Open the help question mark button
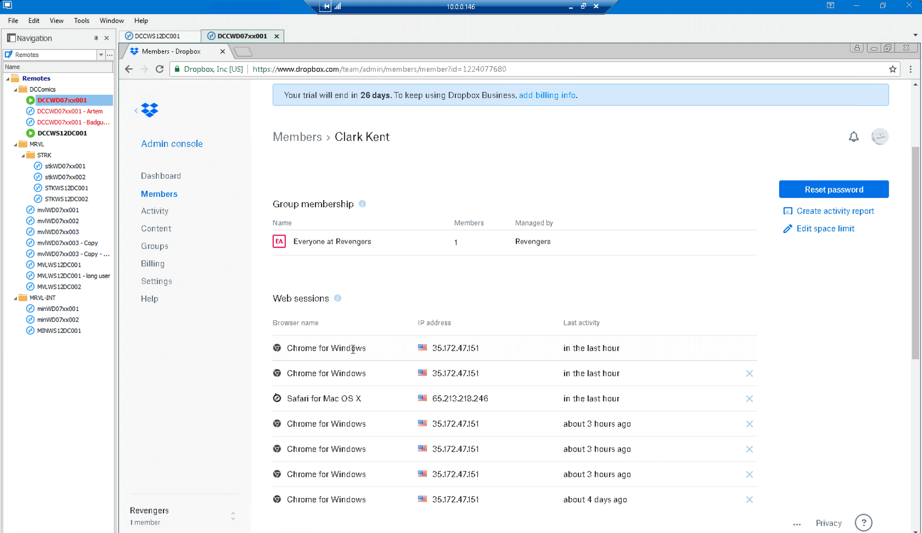 (863, 523)
